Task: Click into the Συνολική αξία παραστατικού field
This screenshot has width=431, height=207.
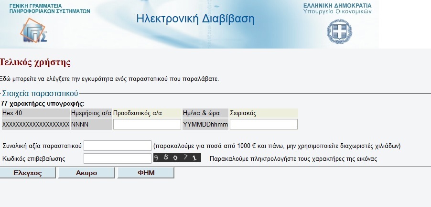Action: 117,146
